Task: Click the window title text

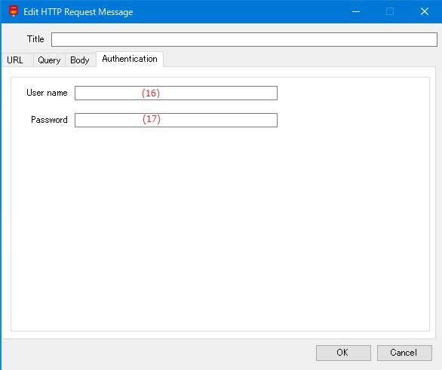Action: [x=78, y=12]
